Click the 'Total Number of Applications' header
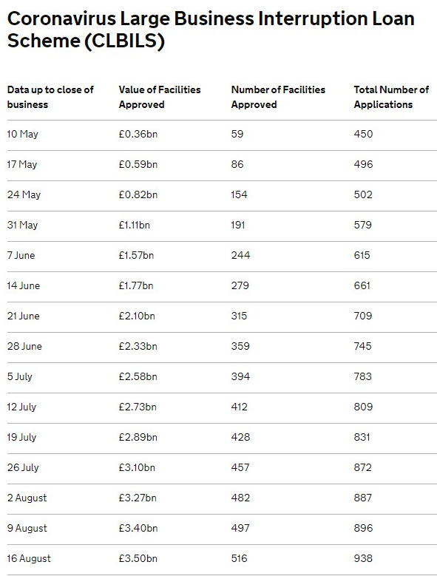The width and height of the screenshot is (437, 576). [x=391, y=97]
